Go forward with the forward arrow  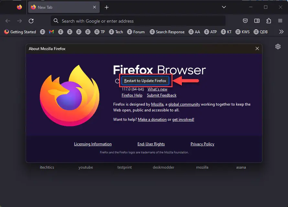(x=19, y=21)
